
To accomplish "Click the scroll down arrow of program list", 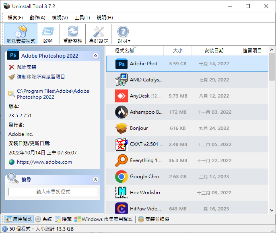I will (x=272, y=210).
